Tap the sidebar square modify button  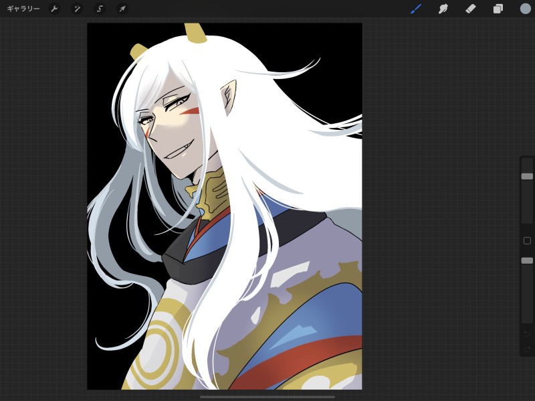point(527,241)
